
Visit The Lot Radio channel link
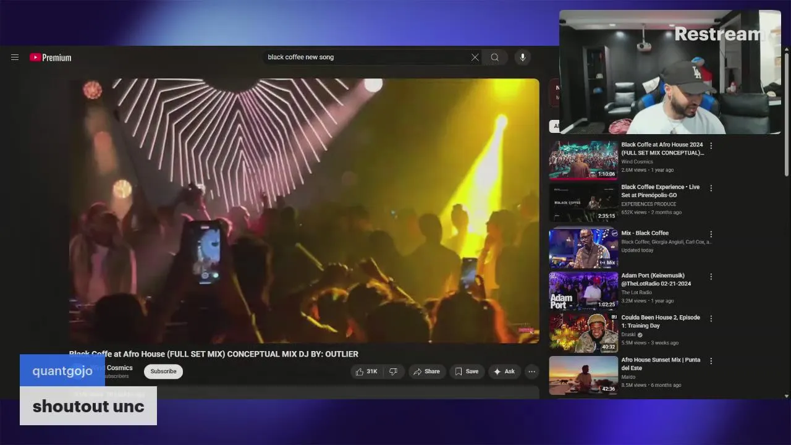click(636, 292)
